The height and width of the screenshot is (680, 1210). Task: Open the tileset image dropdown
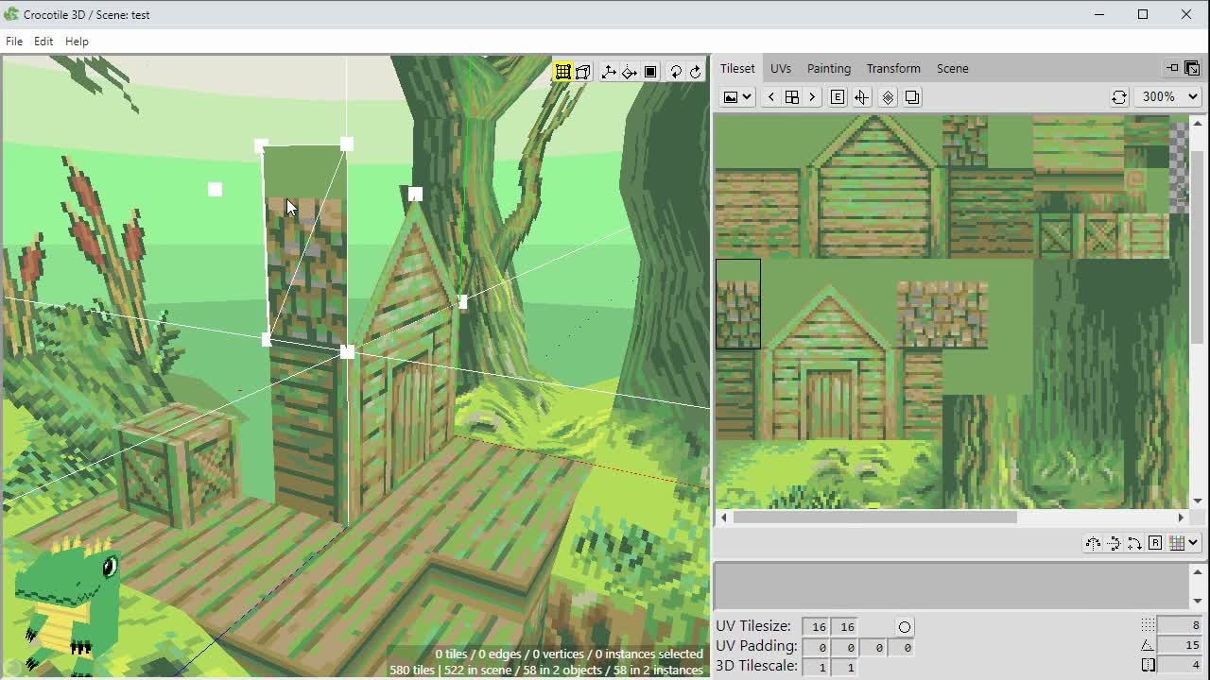pyautogui.click(x=737, y=97)
